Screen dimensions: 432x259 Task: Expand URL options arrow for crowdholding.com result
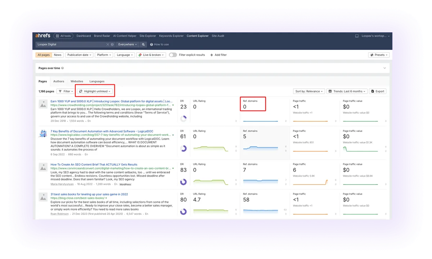pos(173,105)
